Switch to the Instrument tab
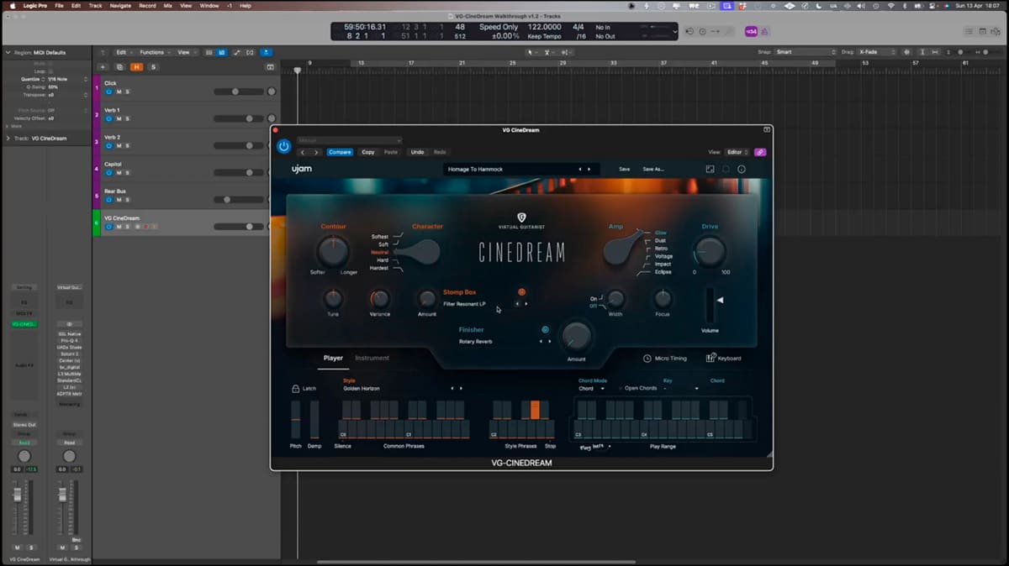Image resolution: width=1009 pixels, height=566 pixels. click(372, 359)
